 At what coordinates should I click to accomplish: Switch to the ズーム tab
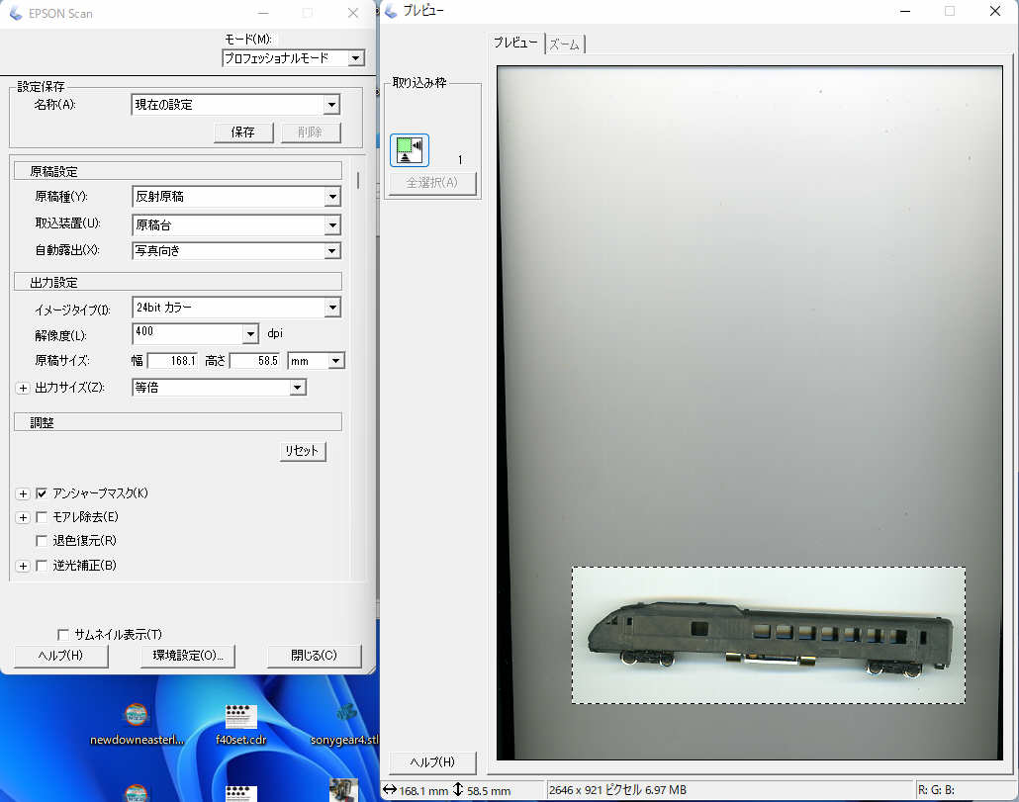564,45
